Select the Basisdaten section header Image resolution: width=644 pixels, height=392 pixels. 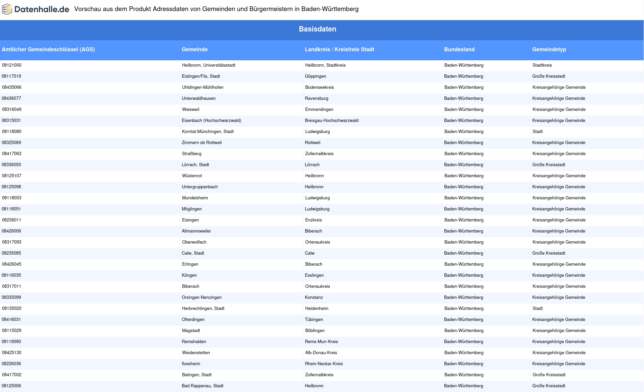317,29
